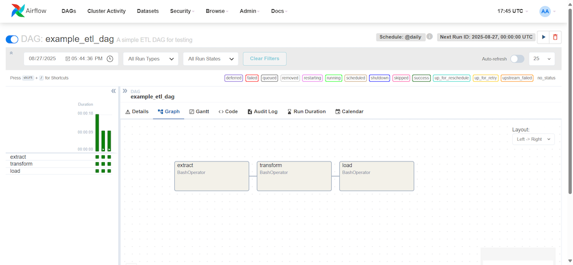The image size is (573, 265).
Task: Delete the DAG using the red trash icon
Action: [x=555, y=37]
